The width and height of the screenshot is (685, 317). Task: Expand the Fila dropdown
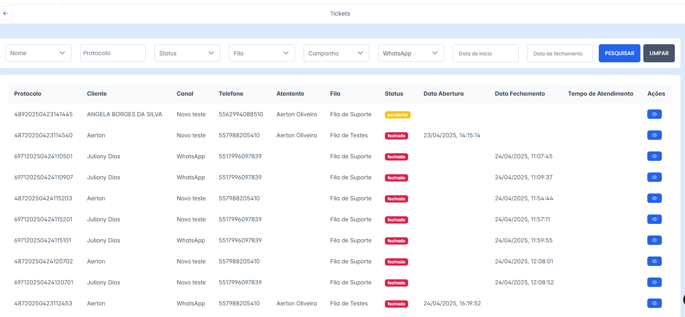(262, 53)
